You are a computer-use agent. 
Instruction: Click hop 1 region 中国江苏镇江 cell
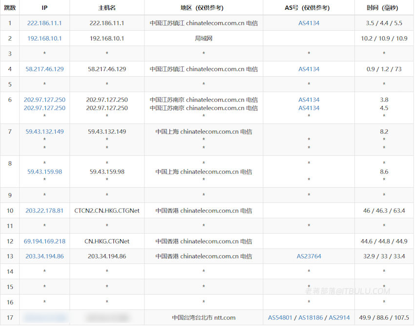pos(204,23)
